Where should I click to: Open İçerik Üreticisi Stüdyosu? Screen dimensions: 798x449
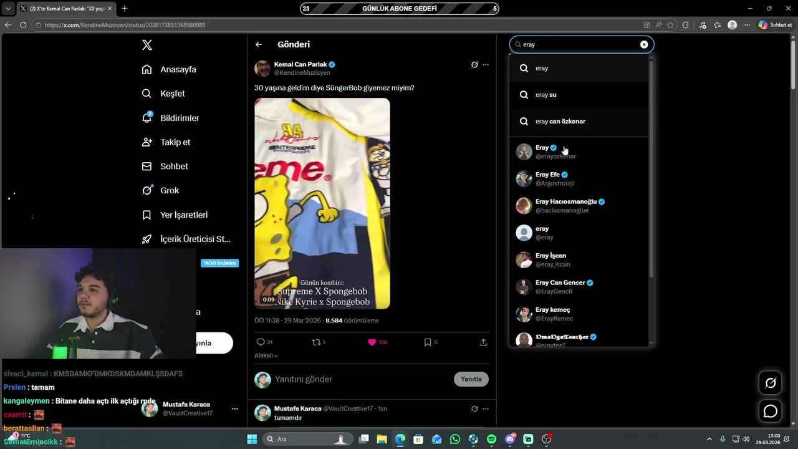(x=186, y=239)
